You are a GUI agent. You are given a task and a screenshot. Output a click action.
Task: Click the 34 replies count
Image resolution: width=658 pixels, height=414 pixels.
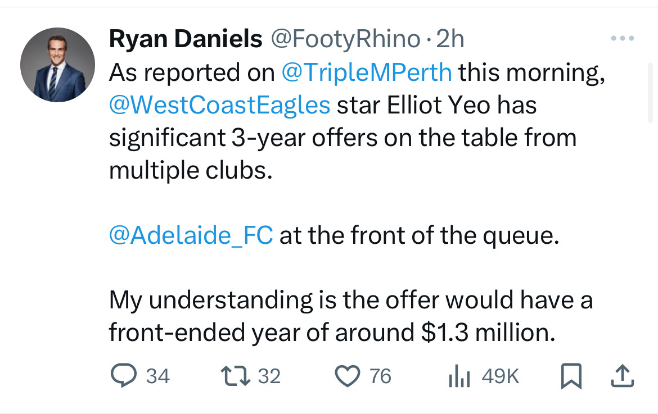(x=158, y=376)
